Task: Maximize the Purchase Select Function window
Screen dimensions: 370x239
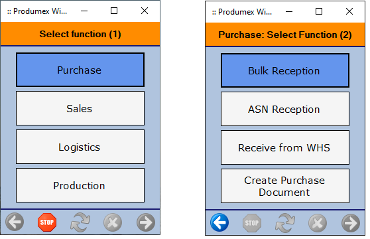Action: [319, 11]
